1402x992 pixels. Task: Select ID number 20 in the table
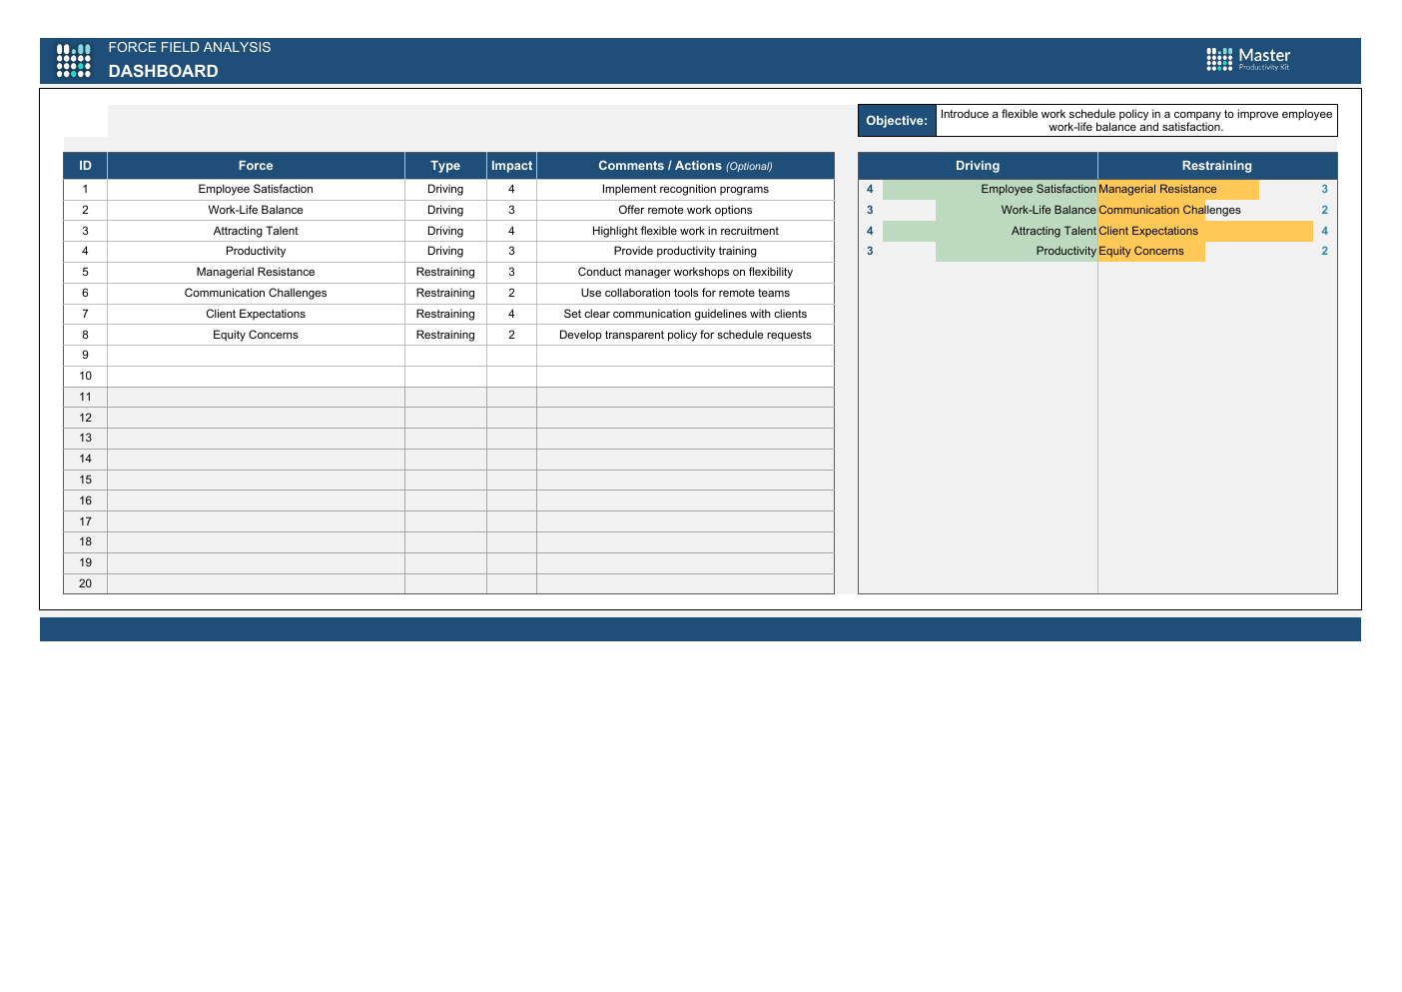tap(86, 583)
